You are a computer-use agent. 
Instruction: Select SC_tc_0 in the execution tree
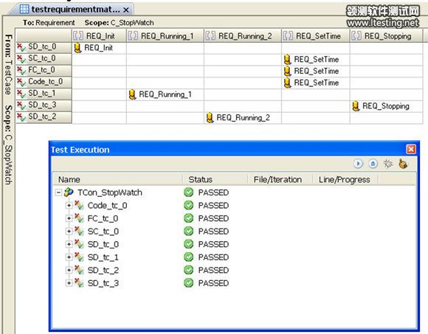pyautogui.click(x=103, y=232)
